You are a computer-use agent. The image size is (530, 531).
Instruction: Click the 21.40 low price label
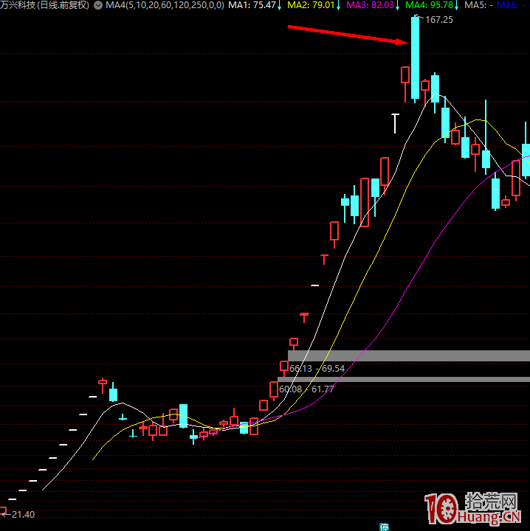pos(23,515)
